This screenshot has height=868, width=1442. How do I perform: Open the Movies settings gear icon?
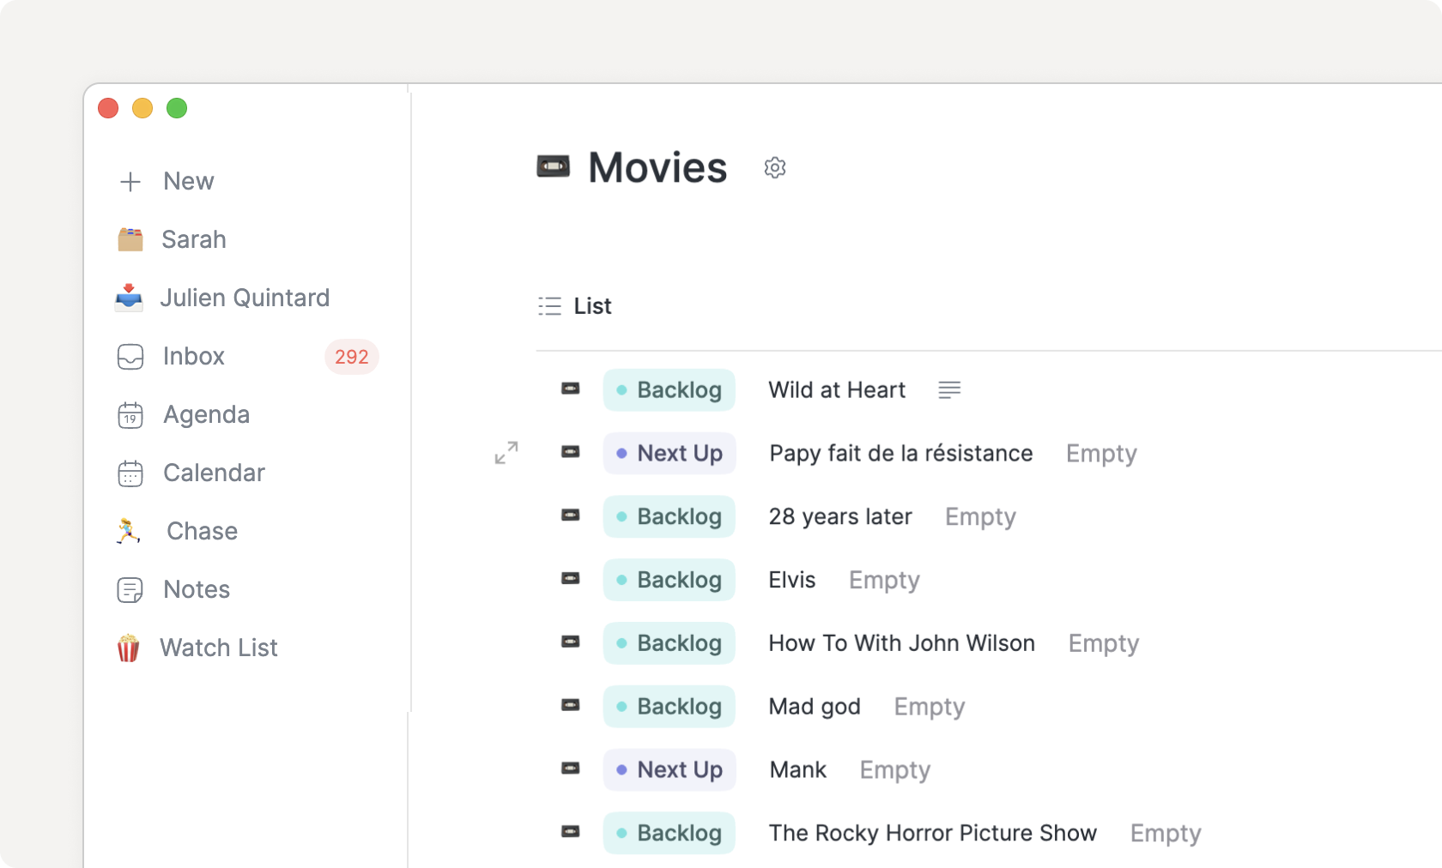774,168
